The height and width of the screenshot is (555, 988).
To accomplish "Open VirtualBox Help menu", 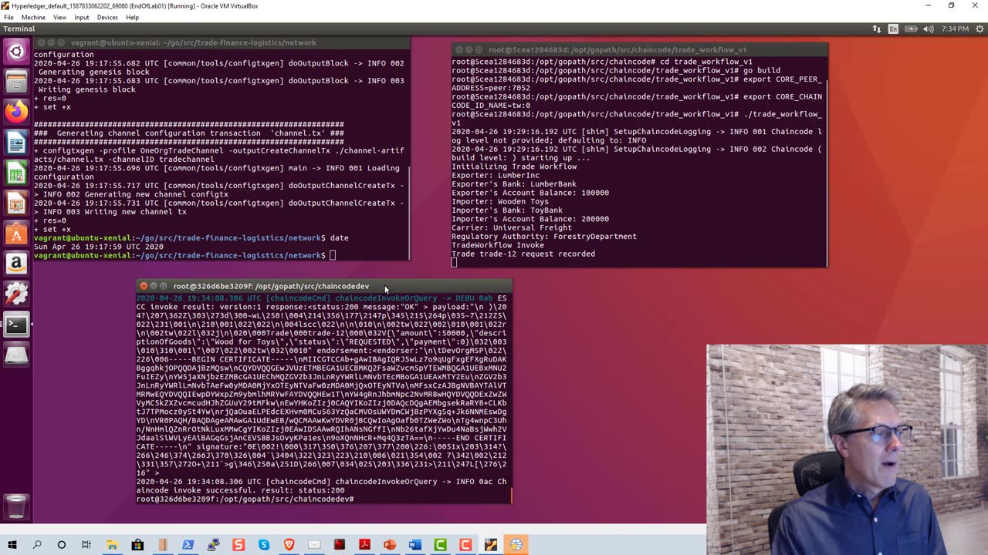I will [x=132, y=17].
